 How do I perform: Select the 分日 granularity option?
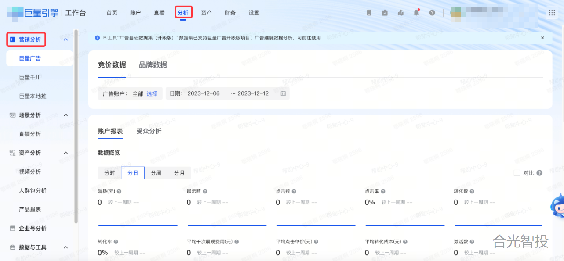coord(133,173)
